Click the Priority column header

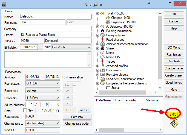click(131, 100)
